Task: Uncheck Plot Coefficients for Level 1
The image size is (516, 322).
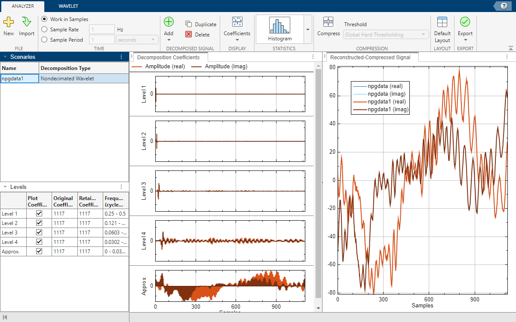Action: click(x=39, y=213)
